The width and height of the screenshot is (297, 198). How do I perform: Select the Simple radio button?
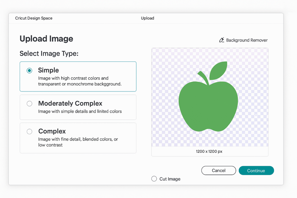tap(29, 70)
